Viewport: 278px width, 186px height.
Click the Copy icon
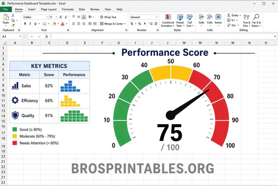13,20
